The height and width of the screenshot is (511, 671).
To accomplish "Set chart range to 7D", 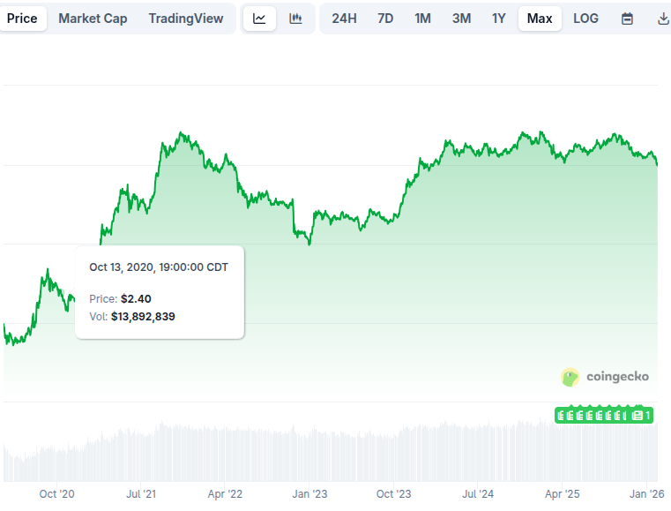I will [x=385, y=19].
